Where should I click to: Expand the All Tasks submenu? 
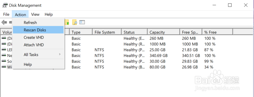tap(39, 55)
